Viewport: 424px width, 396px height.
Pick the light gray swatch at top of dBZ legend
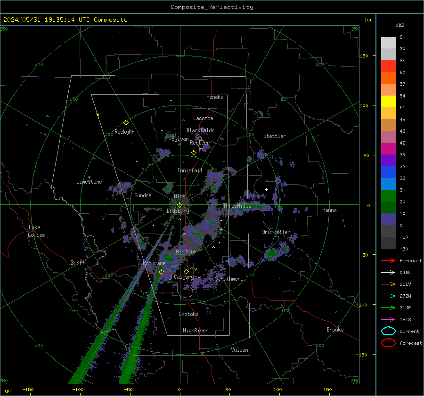(x=388, y=42)
